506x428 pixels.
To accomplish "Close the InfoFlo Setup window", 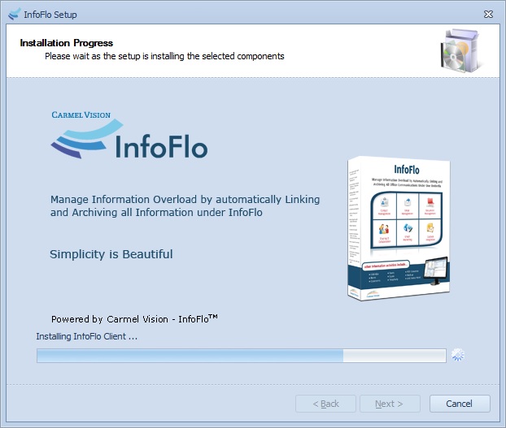I will click(x=488, y=14).
